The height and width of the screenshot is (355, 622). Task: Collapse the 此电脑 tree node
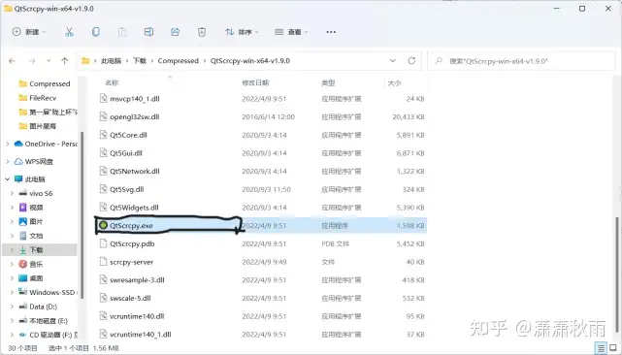(x=8, y=179)
